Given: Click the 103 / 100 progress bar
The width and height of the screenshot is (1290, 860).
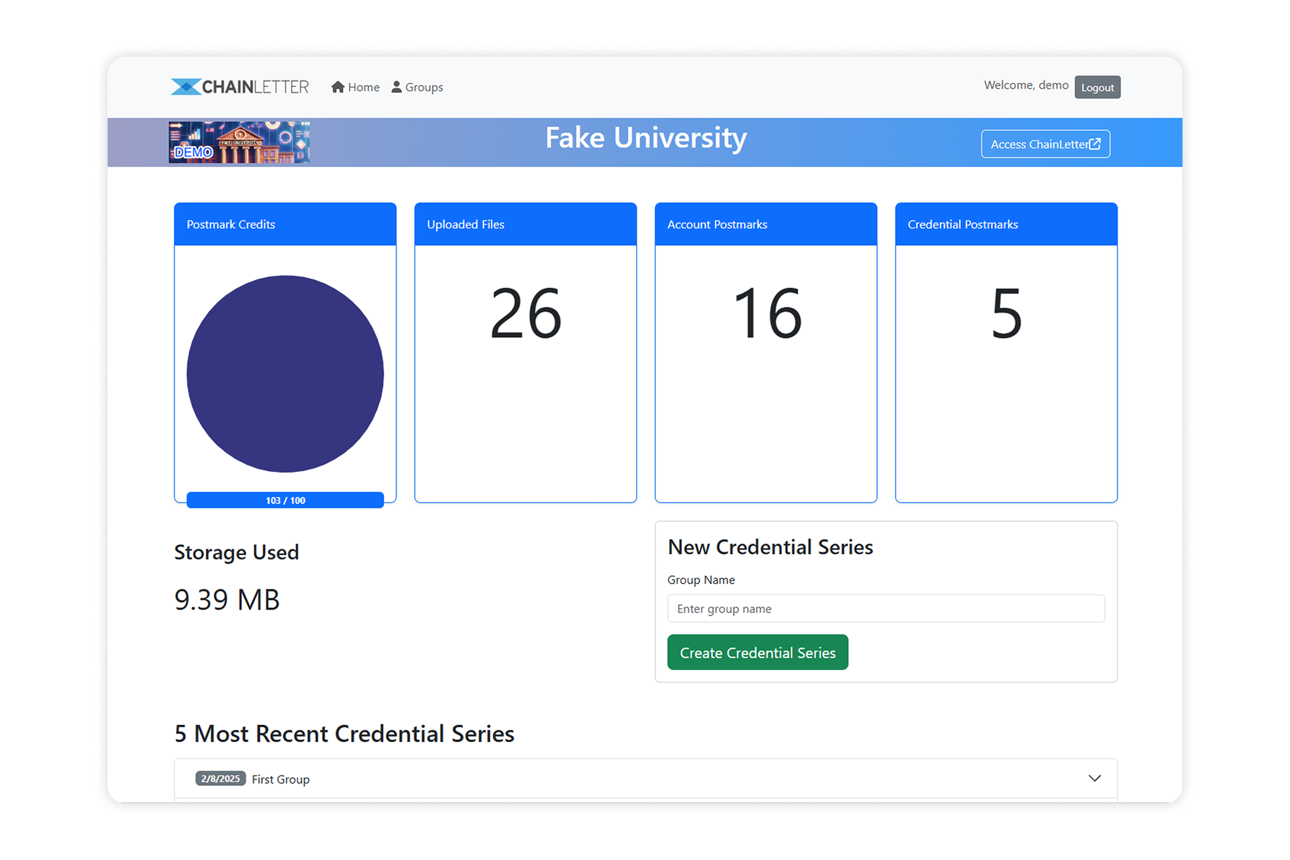Looking at the screenshot, I should pyautogui.click(x=285, y=500).
